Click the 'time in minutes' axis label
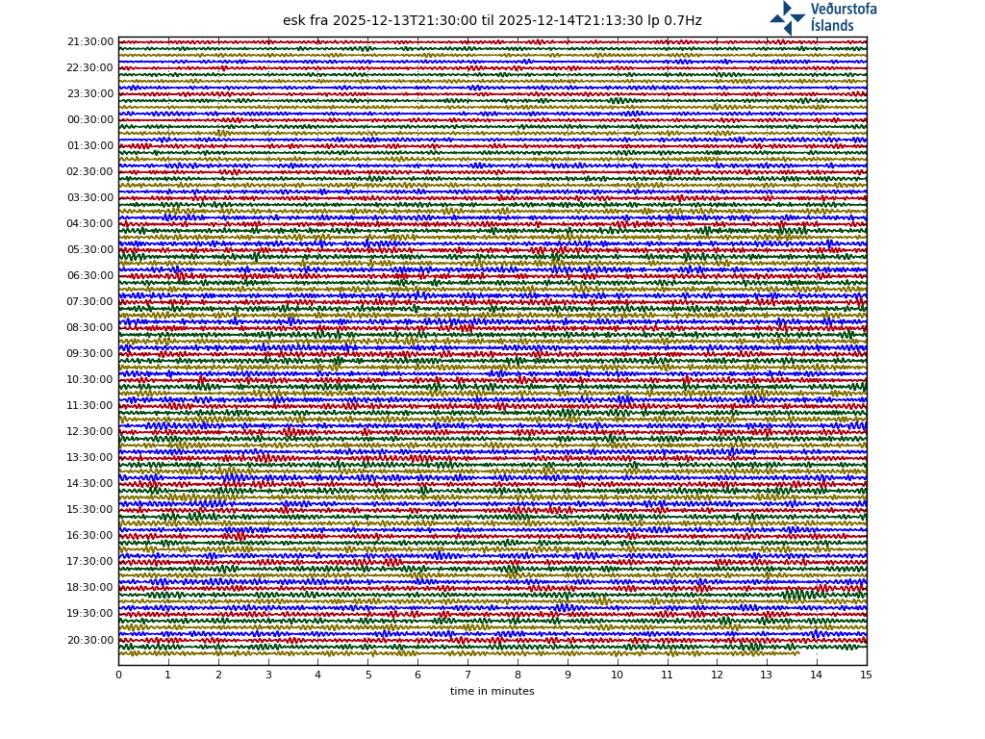Screen dimensions: 985x739 coord(492,691)
